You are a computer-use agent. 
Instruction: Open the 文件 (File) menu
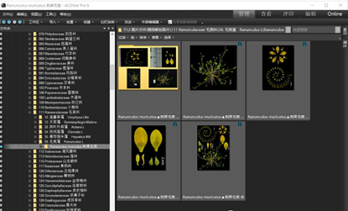(x=8, y=14)
